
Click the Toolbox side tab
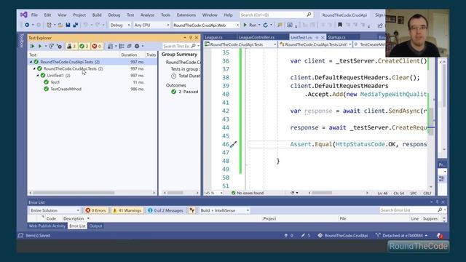tap(21, 41)
